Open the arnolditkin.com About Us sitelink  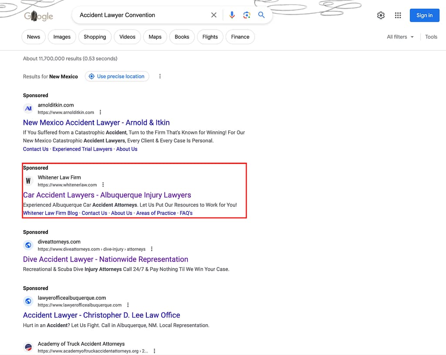click(x=127, y=149)
